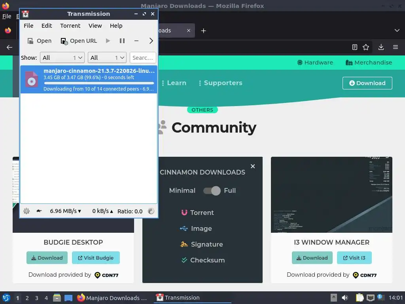
Task: Click the show desktop taskbar icon
Action: point(68,298)
